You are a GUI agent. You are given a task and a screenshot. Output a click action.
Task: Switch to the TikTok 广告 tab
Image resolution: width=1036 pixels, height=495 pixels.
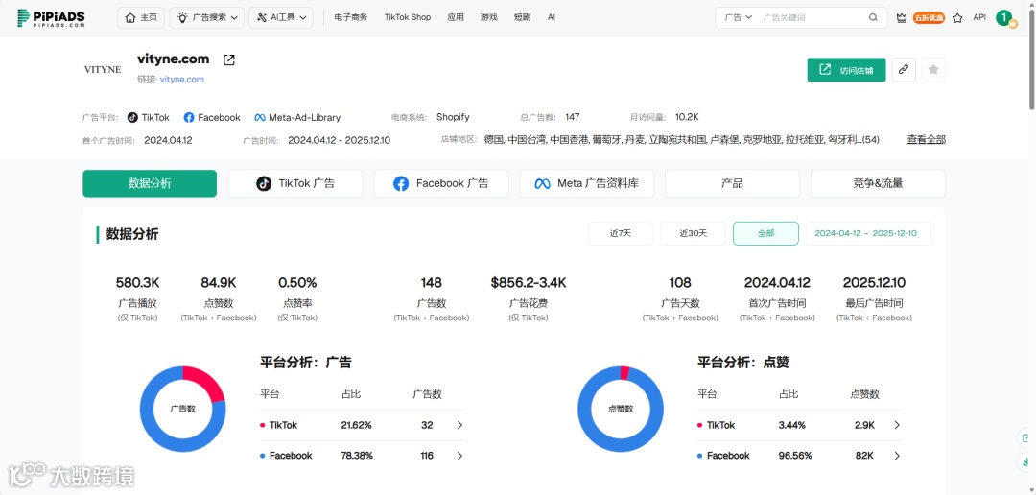click(295, 184)
